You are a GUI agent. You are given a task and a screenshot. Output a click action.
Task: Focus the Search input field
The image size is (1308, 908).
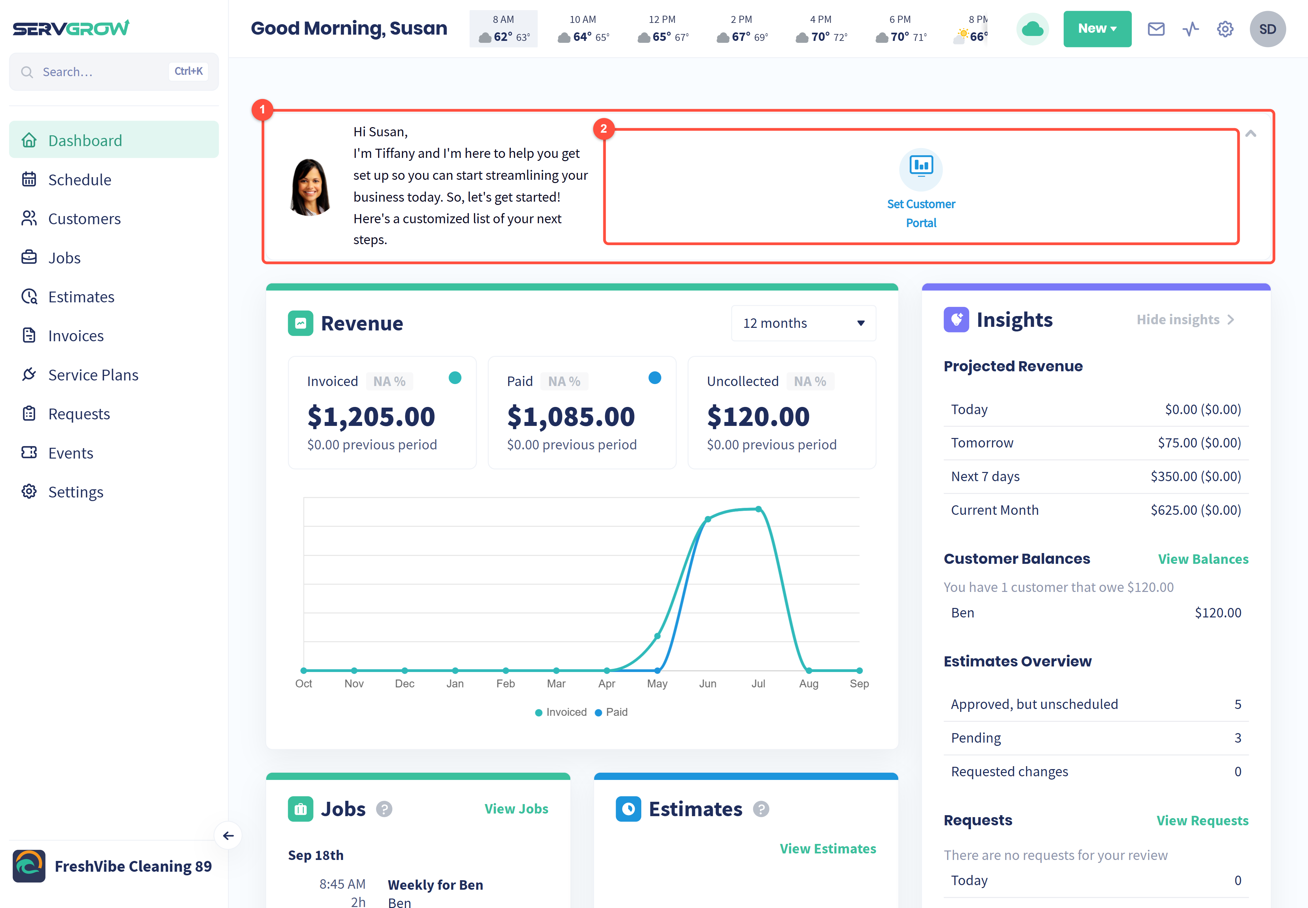pyautogui.click(x=114, y=72)
